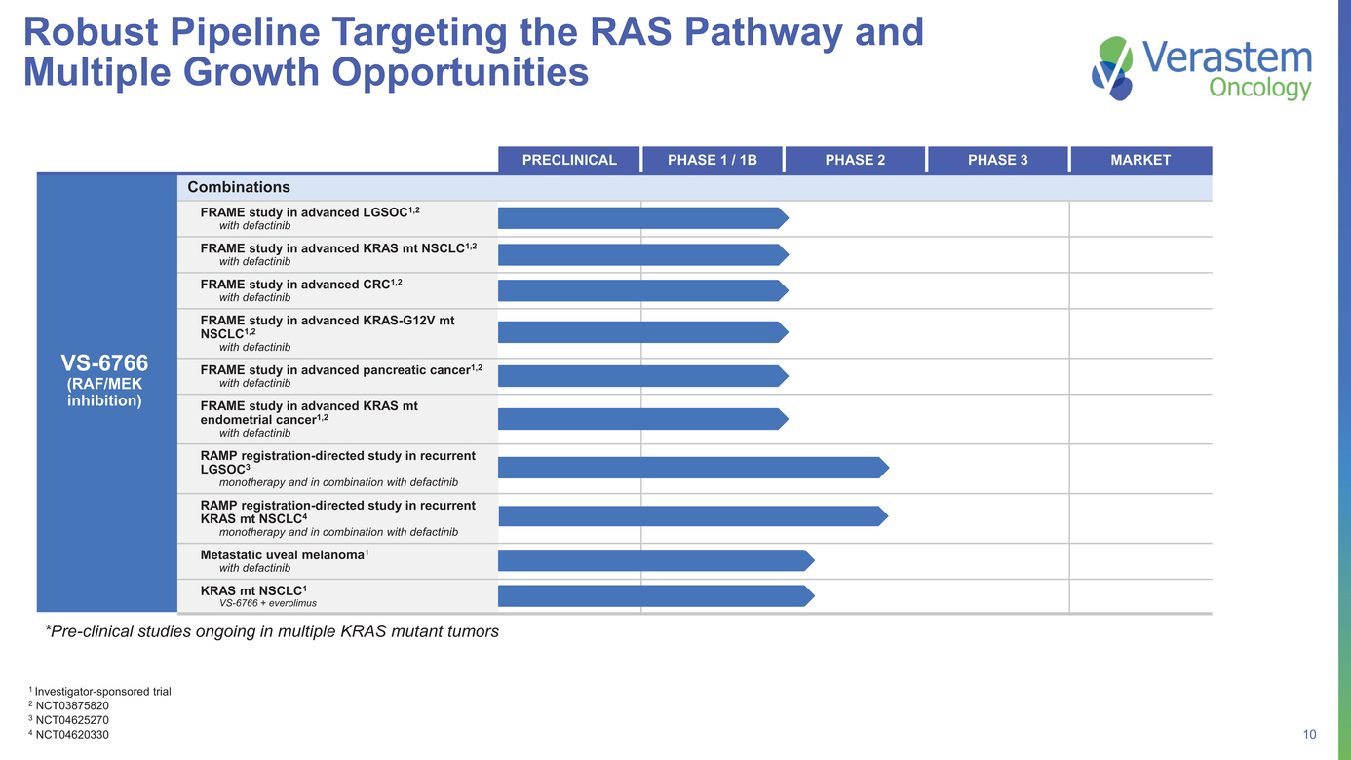Screen dimensions: 1351x760
Task: Click Metastatic uveal melanoma row label
Action: click(x=285, y=554)
